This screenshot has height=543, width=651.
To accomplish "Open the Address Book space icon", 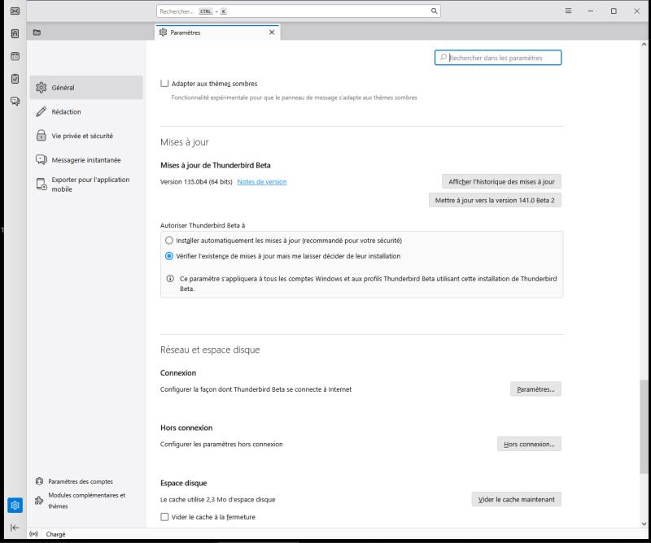I will pyautogui.click(x=15, y=33).
